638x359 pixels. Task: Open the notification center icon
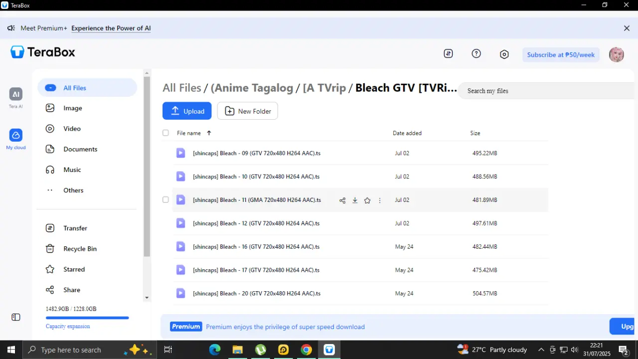623,350
